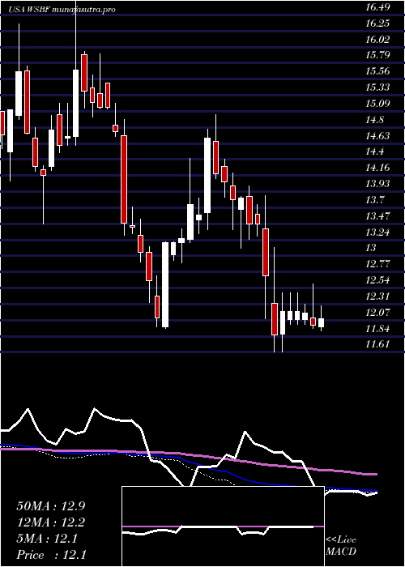Screen dimensions: 405x567
Task: Click the 16.49 price axis label
Action: point(377,7)
